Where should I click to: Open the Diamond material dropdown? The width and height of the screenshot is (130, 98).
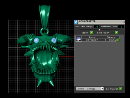pyautogui.click(x=102, y=88)
